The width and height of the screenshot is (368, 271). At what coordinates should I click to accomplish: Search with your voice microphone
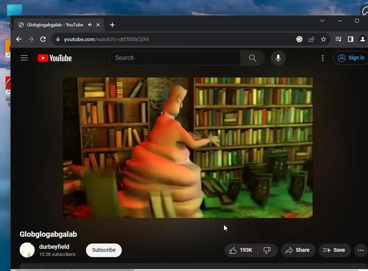tap(278, 58)
